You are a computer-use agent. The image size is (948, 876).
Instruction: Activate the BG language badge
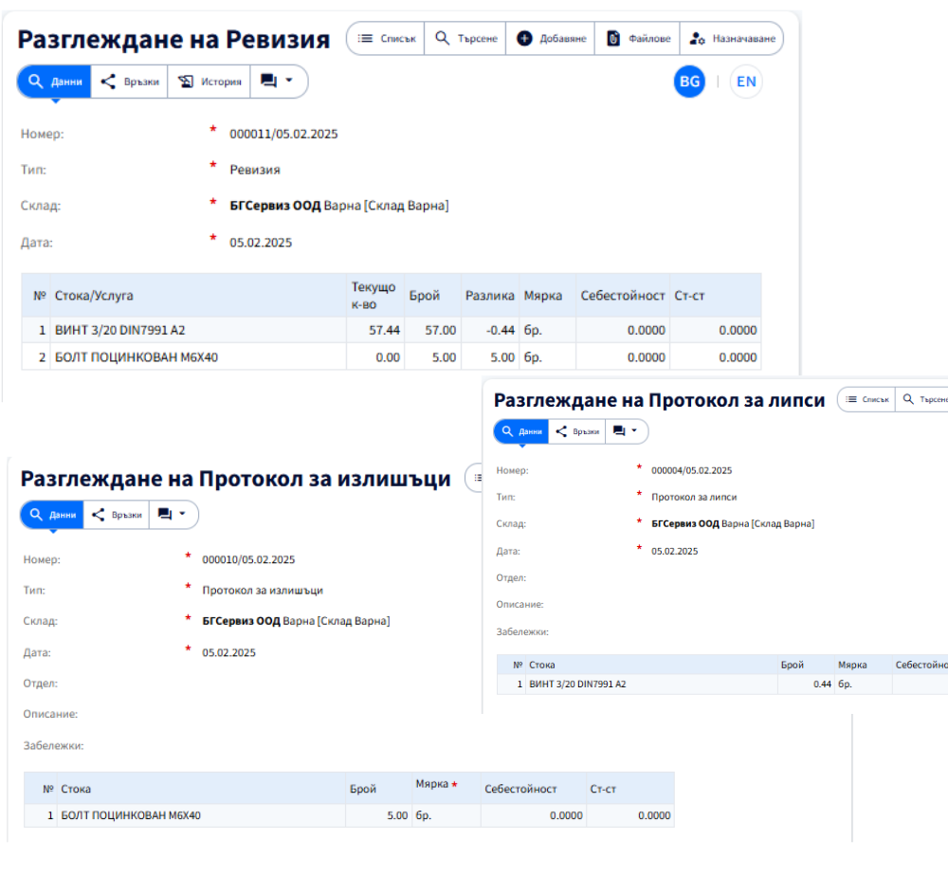(689, 82)
